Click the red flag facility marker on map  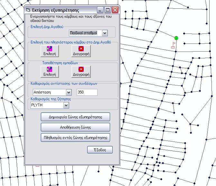[173, 45]
